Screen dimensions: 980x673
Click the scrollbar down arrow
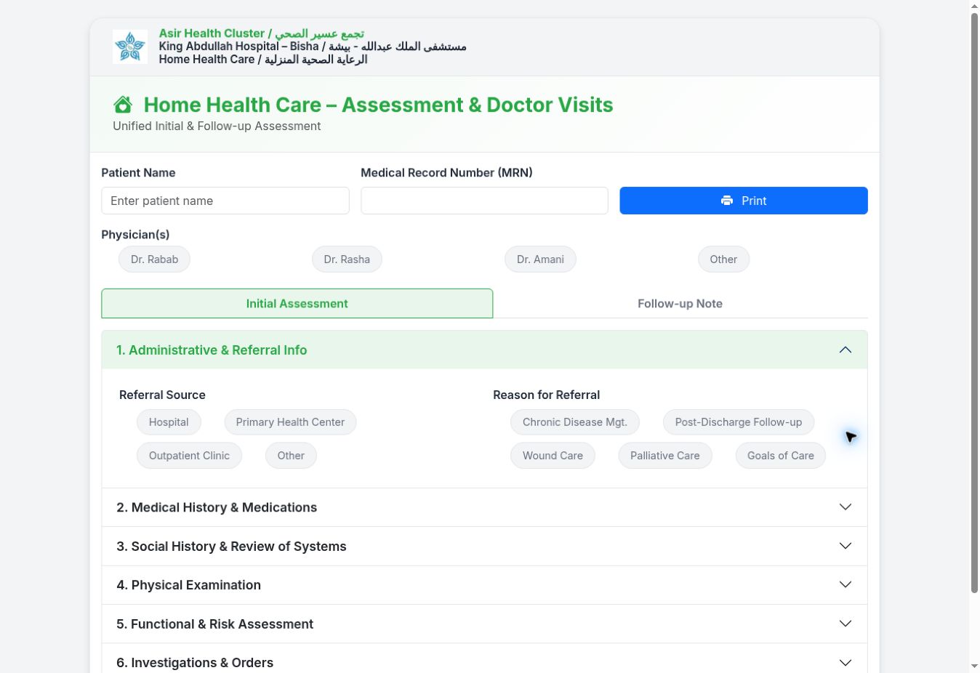pyautogui.click(x=974, y=666)
